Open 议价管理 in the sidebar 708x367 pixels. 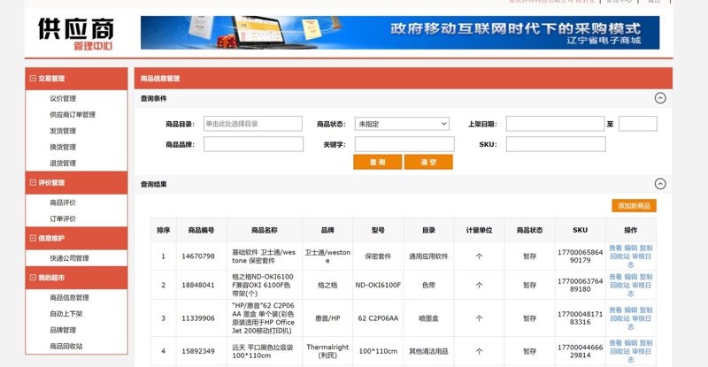(63, 98)
